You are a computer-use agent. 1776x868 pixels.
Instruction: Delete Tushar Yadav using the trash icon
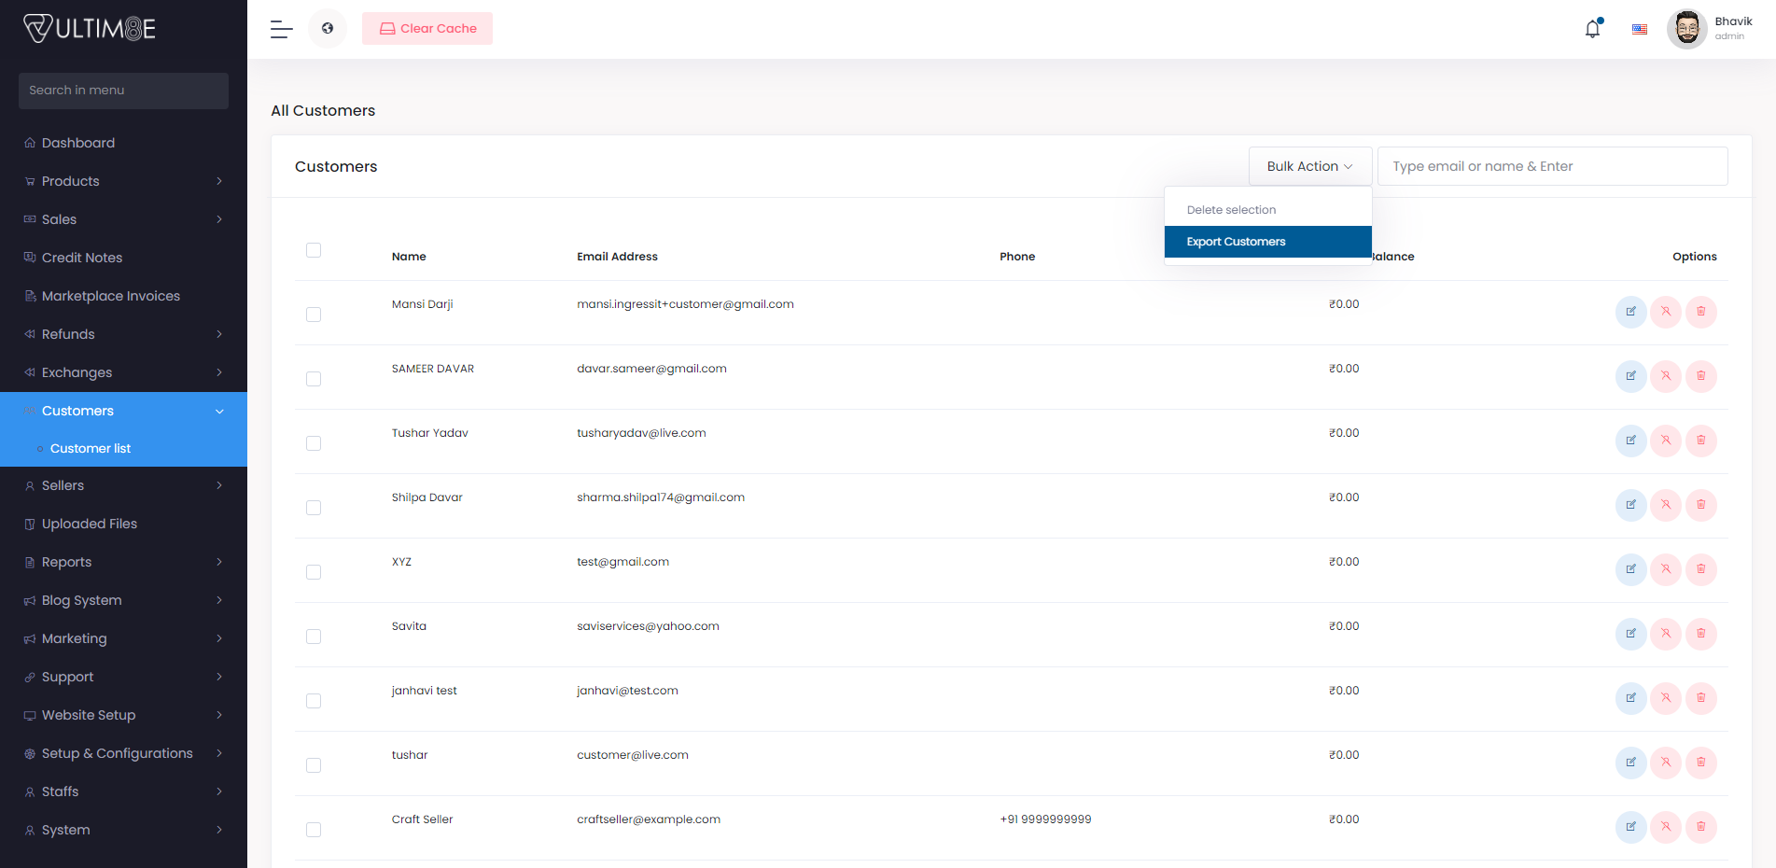[1701, 441]
